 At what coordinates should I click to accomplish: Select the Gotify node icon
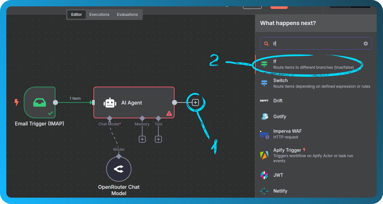click(264, 116)
